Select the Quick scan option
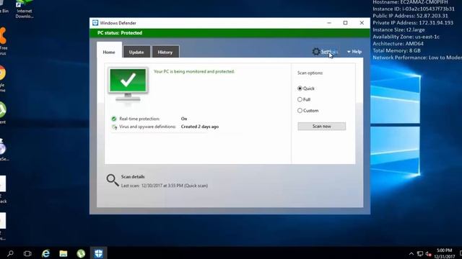The height and width of the screenshot is (259, 462). click(x=306, y=88)
